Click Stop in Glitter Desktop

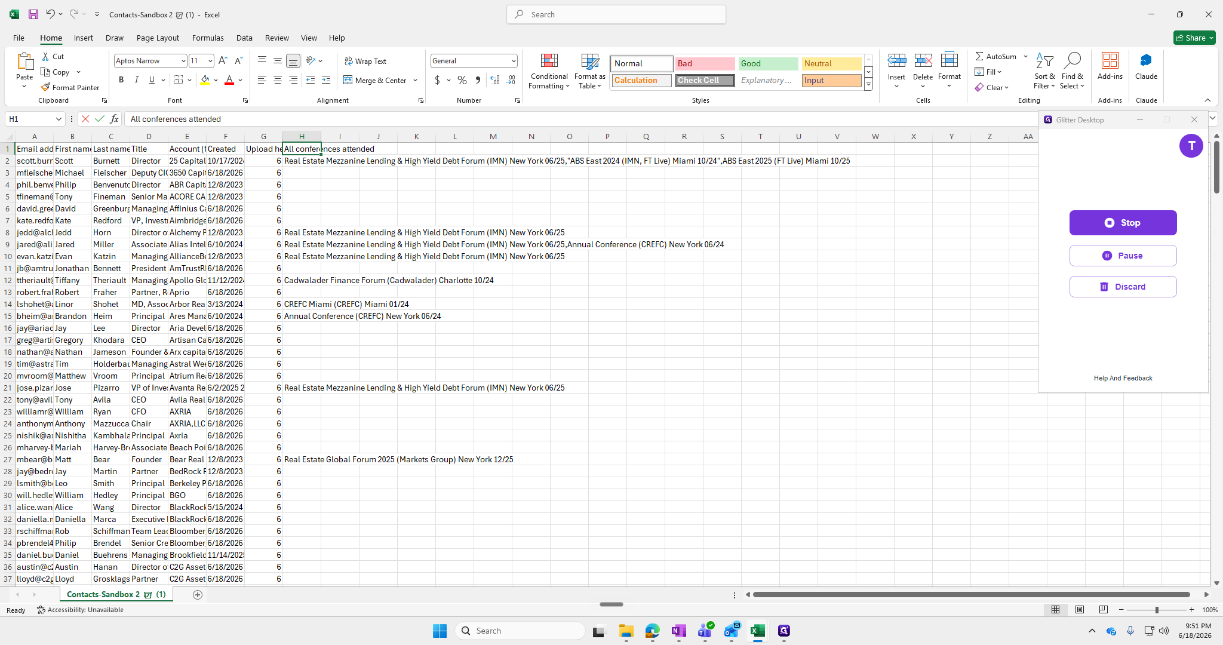coord(1123,223)
